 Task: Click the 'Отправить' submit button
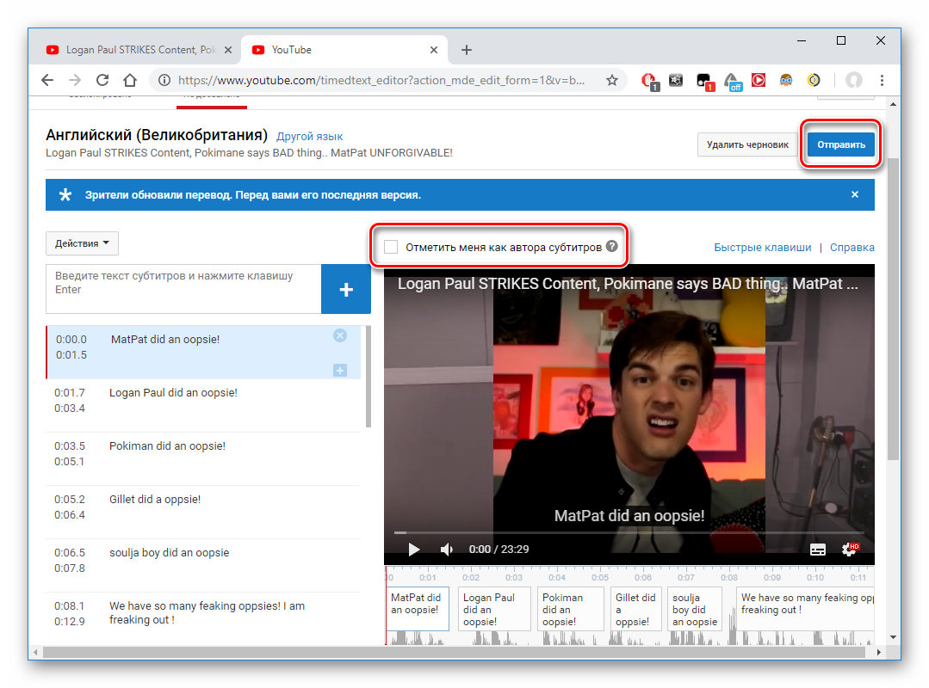841,144
